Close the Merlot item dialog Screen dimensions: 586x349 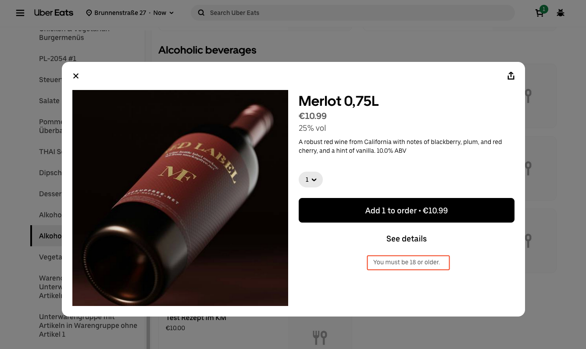pyautogui.click(x=76, y=76)
